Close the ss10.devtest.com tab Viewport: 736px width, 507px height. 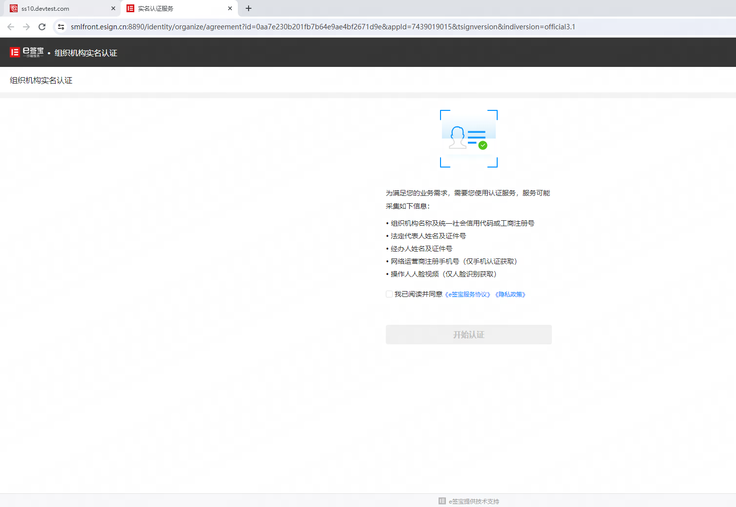(x=113, y=8)
